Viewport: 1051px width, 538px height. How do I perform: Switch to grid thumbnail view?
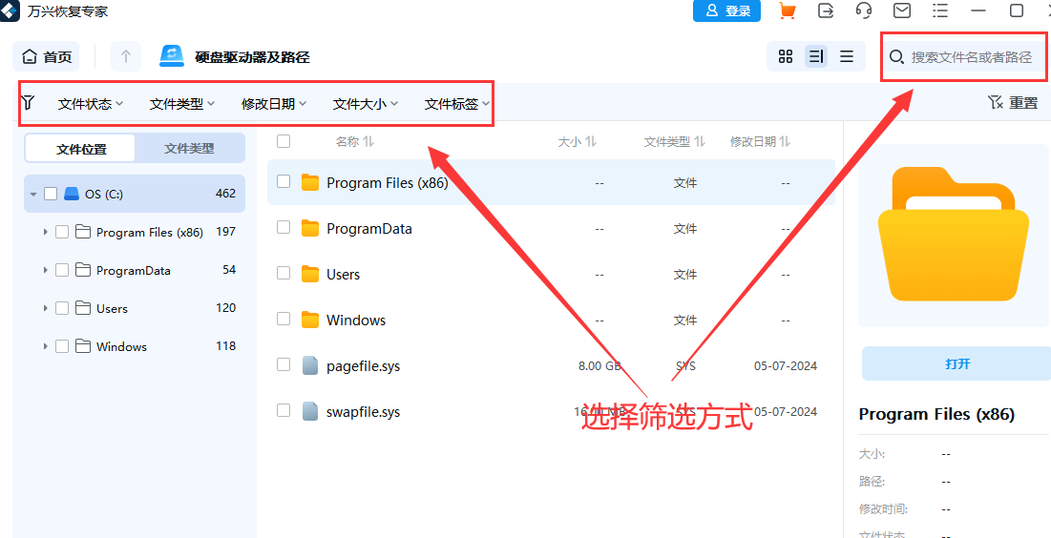(x=786, y=56)
